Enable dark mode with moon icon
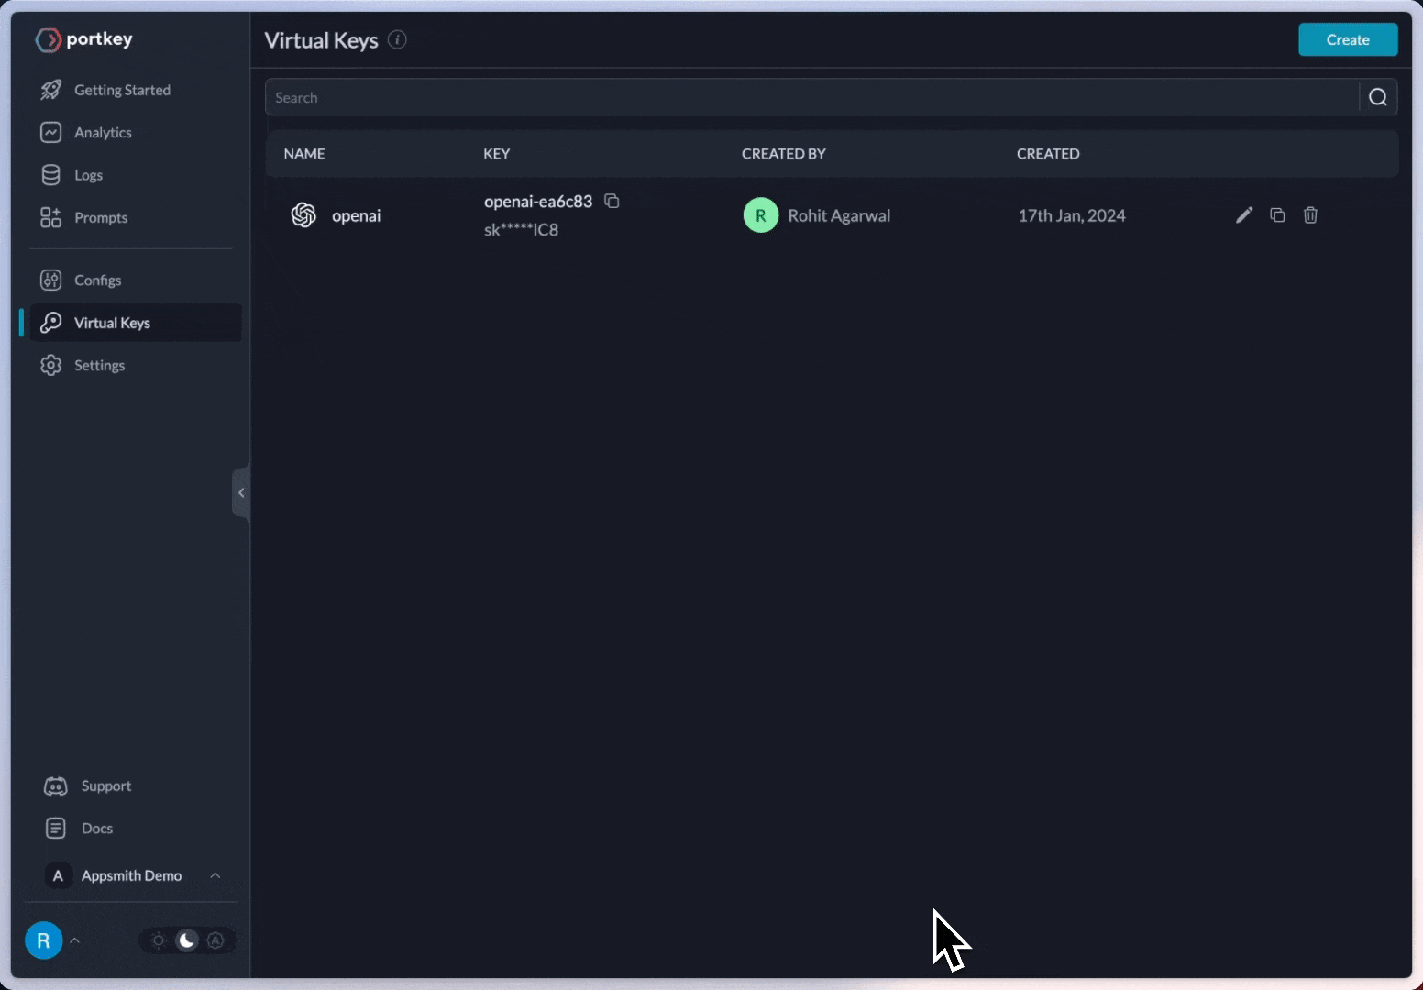The image size is (1423, 990). [187, 940]
